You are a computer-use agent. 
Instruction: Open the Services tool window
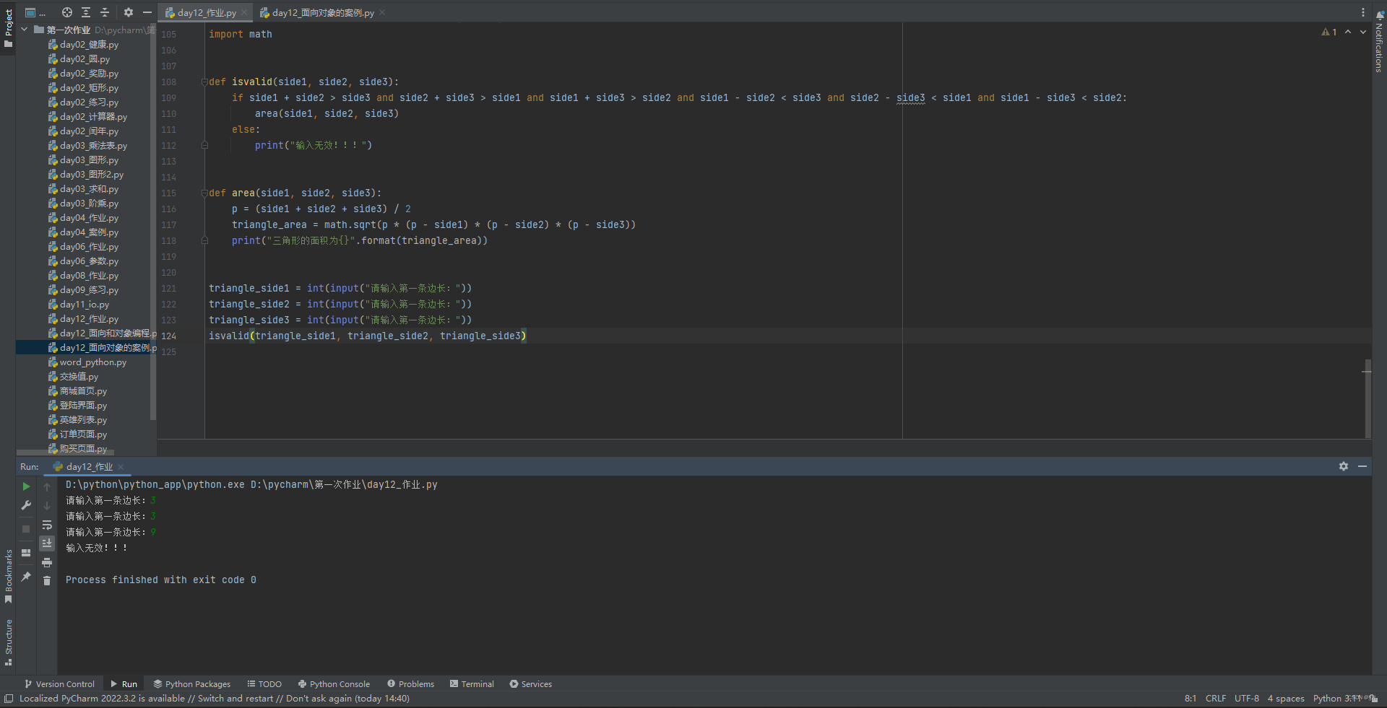point(530,683)
